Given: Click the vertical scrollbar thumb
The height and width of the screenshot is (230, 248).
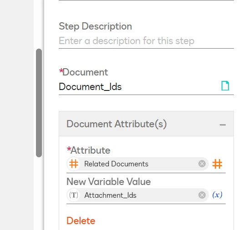Looking at the screenshot, I should tap(39, 103).
